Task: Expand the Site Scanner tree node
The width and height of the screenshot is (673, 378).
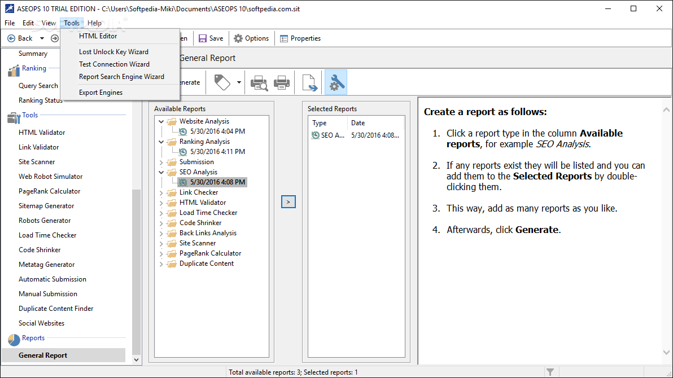Action: pos(161,244)
